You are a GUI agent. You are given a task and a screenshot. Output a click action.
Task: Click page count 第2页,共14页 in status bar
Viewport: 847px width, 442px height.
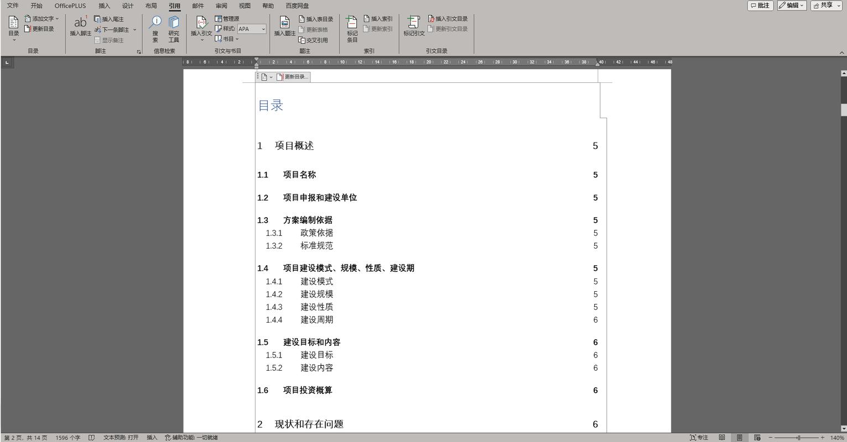point(25,438)
